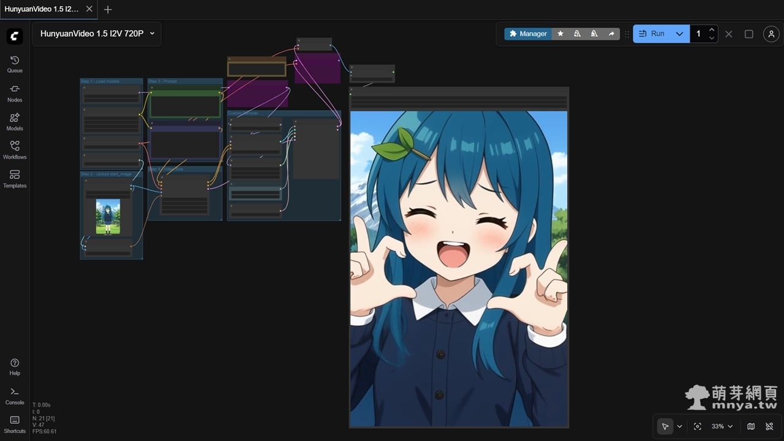Open the 33% zoom level dropdown

[722, 426]
